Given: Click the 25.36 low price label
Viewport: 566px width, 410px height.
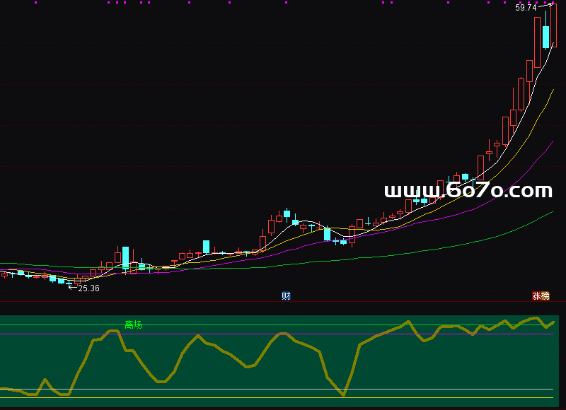Looking at the screenshot, I should point(88,288).
